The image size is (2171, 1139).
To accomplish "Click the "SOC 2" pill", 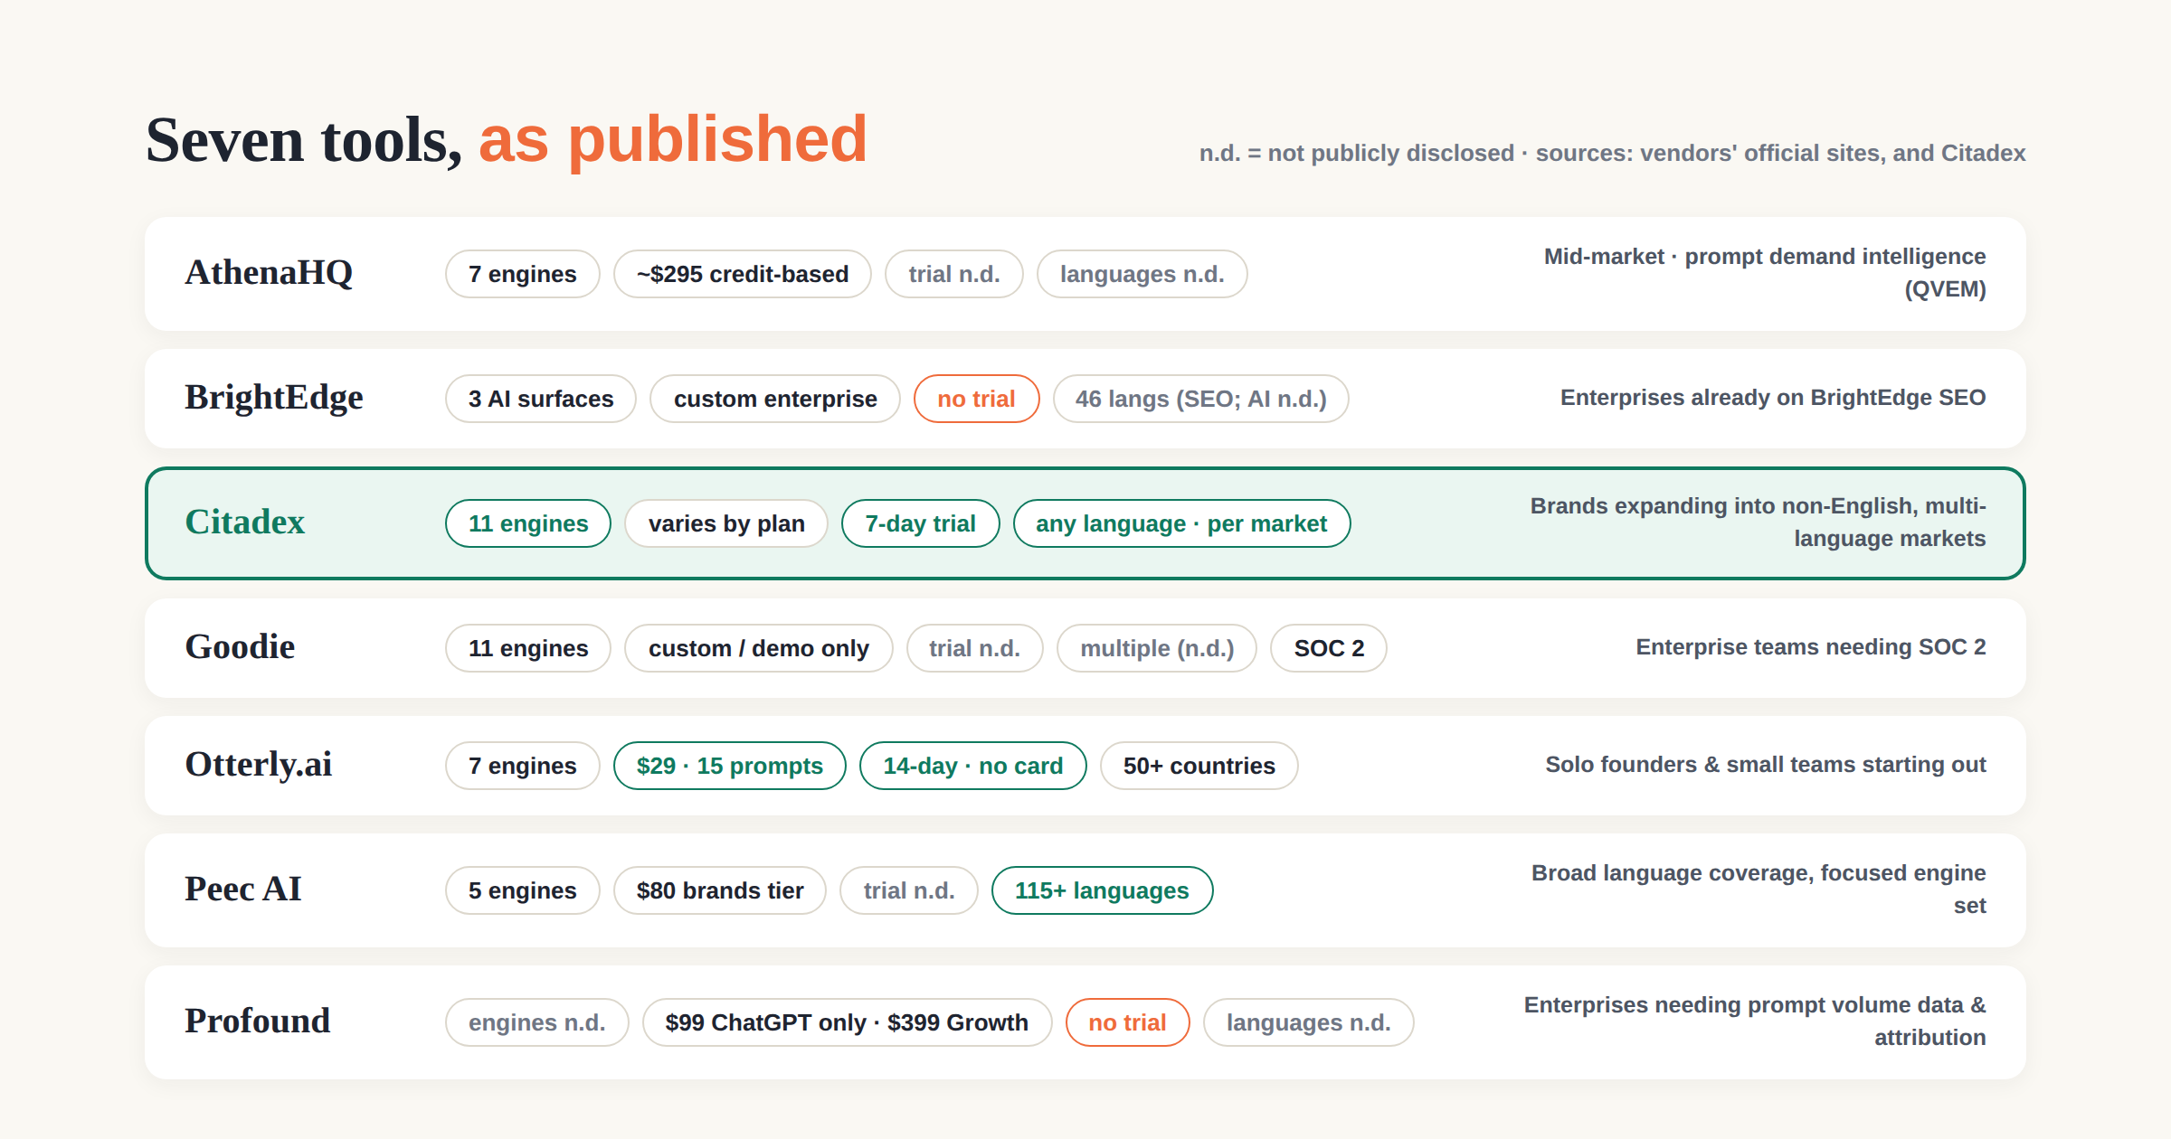I will [x=1329, y=648].
